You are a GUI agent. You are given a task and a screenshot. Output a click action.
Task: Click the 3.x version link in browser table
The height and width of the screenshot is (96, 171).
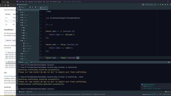(x=6, y=25)
